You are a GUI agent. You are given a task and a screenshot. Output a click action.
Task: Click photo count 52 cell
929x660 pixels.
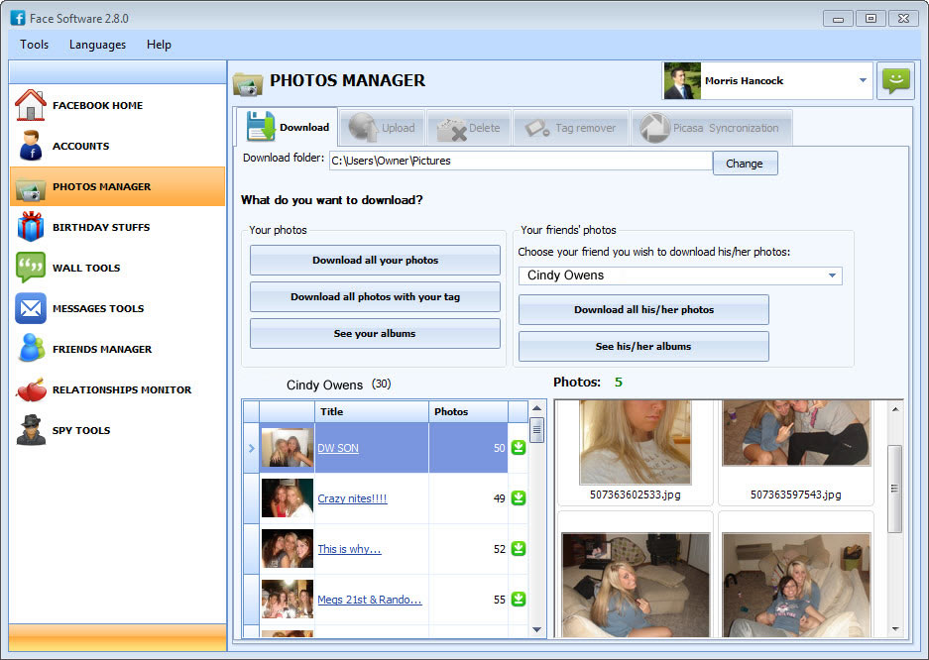tap(468, 549)
